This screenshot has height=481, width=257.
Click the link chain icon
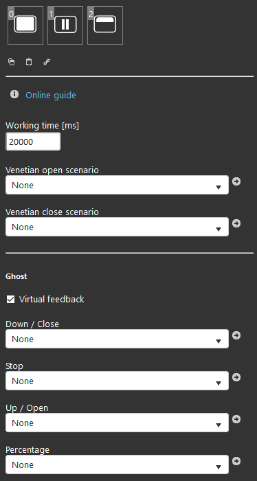pos(47,62)
